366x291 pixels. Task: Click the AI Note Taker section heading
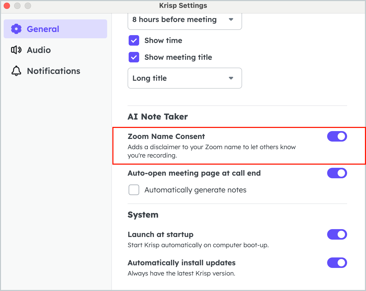158,116
